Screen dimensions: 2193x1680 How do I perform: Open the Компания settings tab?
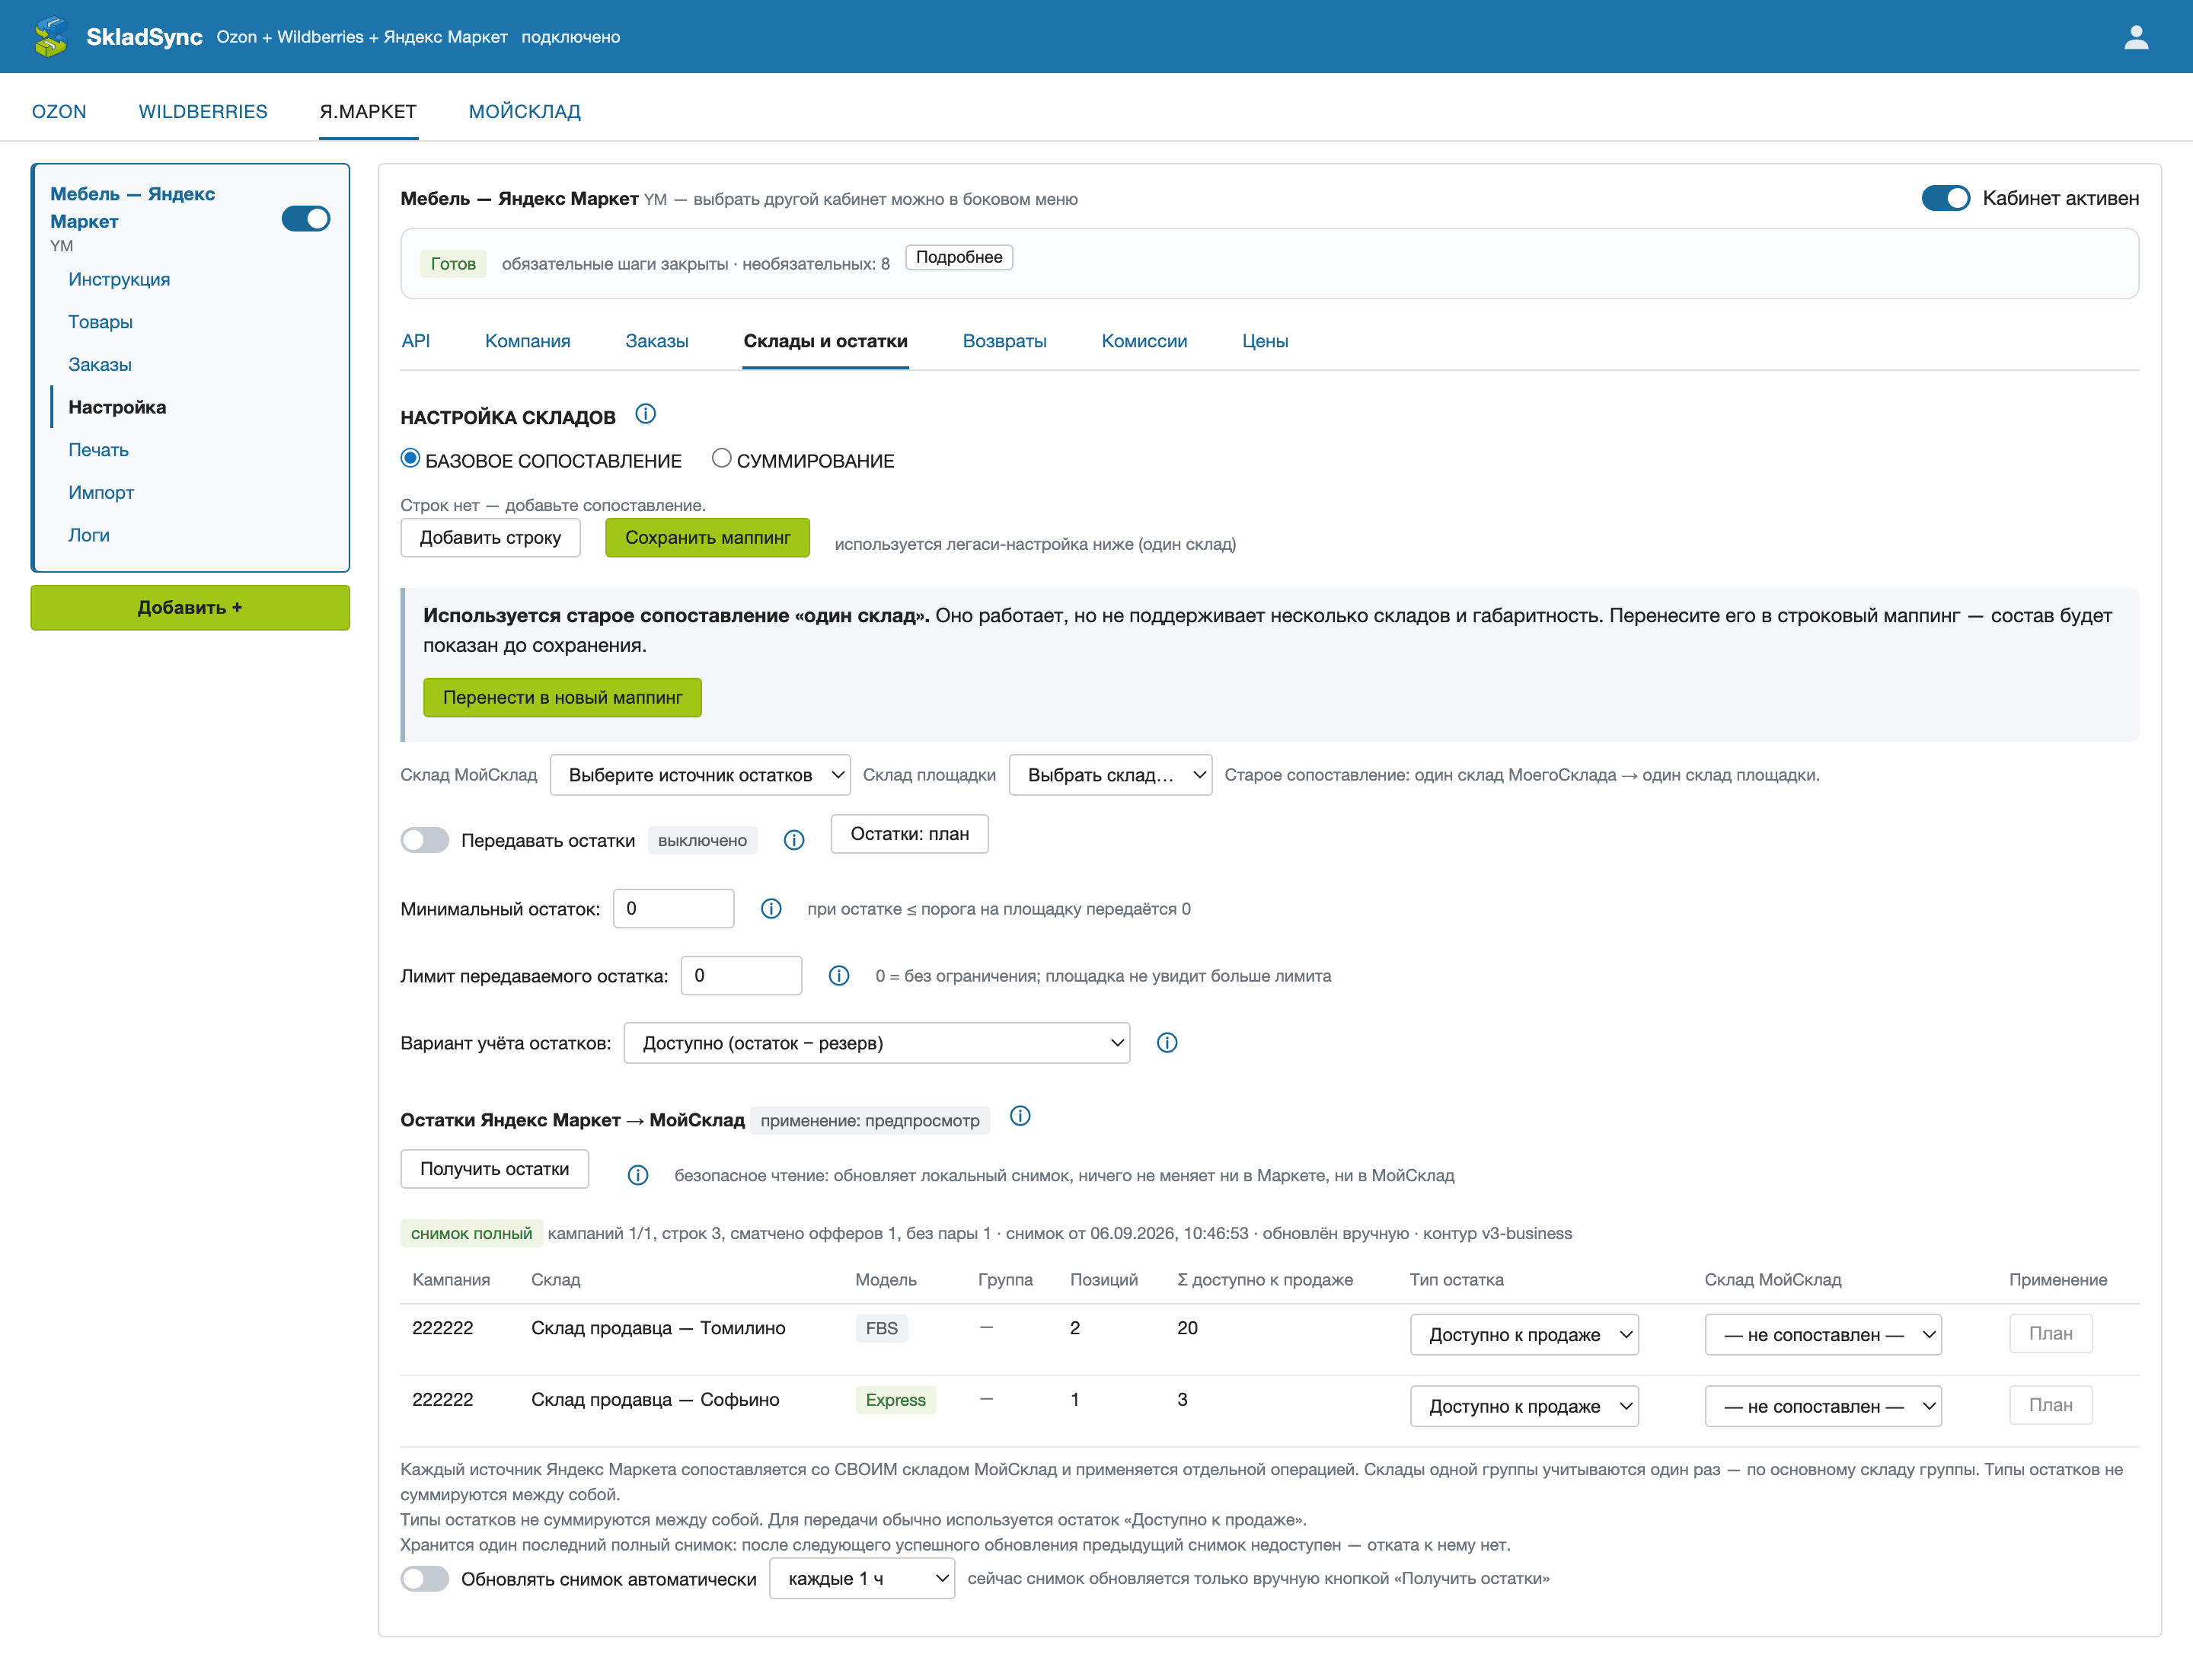pos(528,341)
